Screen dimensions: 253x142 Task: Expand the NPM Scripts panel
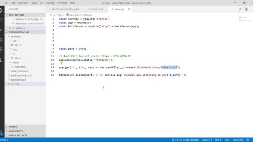25,131
